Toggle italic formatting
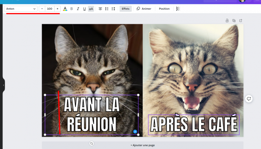Screen dimensions: 261x149 (x=78, y=9)
